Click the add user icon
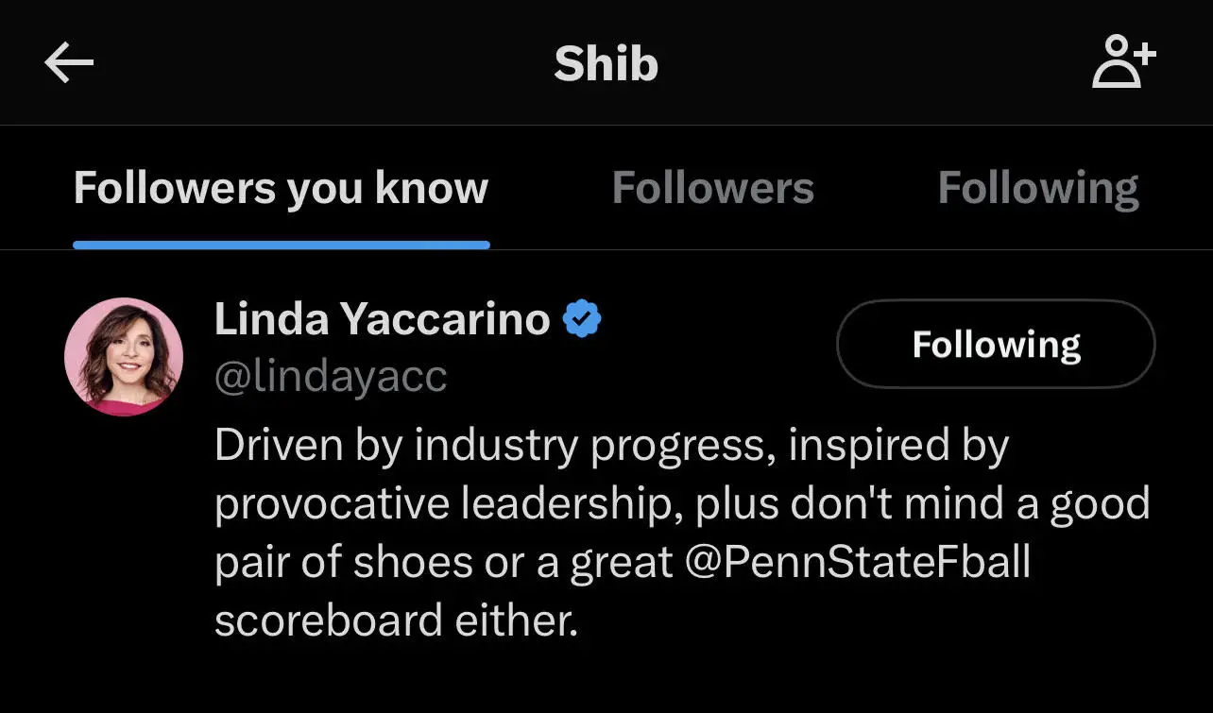1213x713 pixels. click(x=1123, y=62)
